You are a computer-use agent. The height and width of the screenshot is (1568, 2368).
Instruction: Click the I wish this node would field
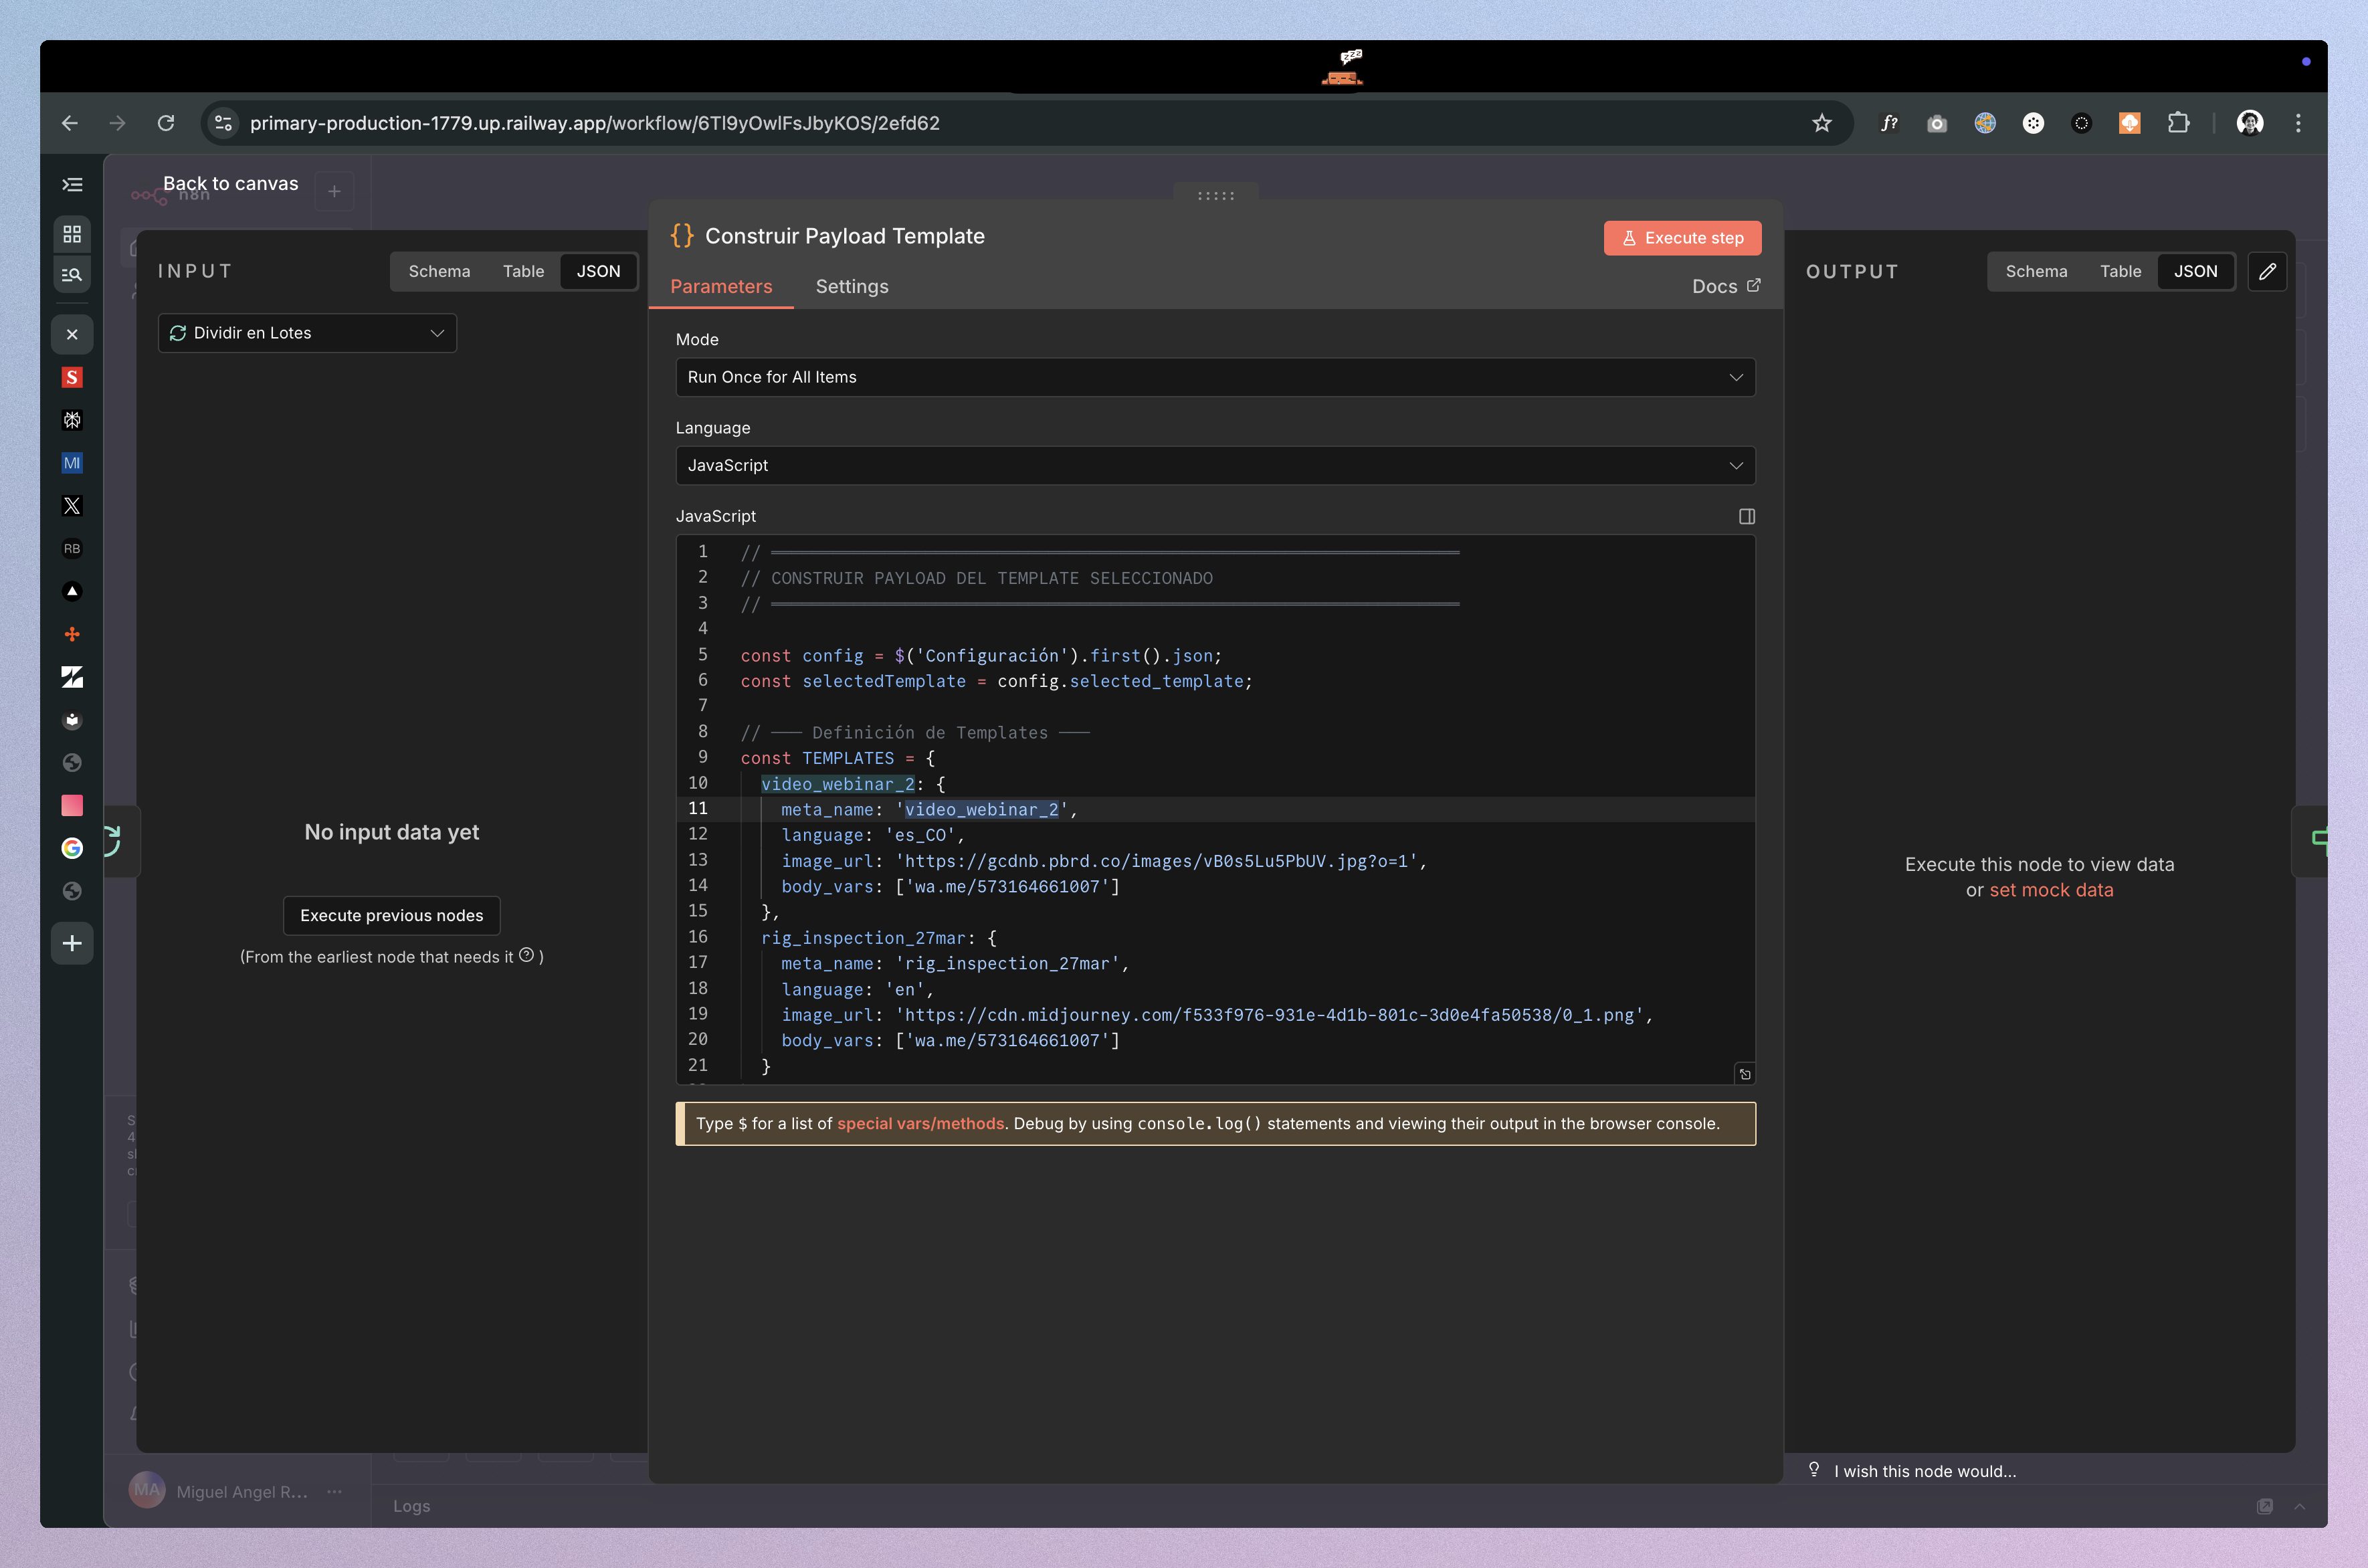click(1925, 1470)
